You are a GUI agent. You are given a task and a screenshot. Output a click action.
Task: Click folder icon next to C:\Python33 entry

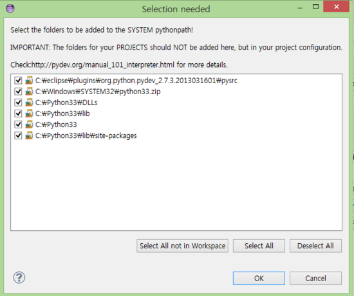[x=29, y=124]
